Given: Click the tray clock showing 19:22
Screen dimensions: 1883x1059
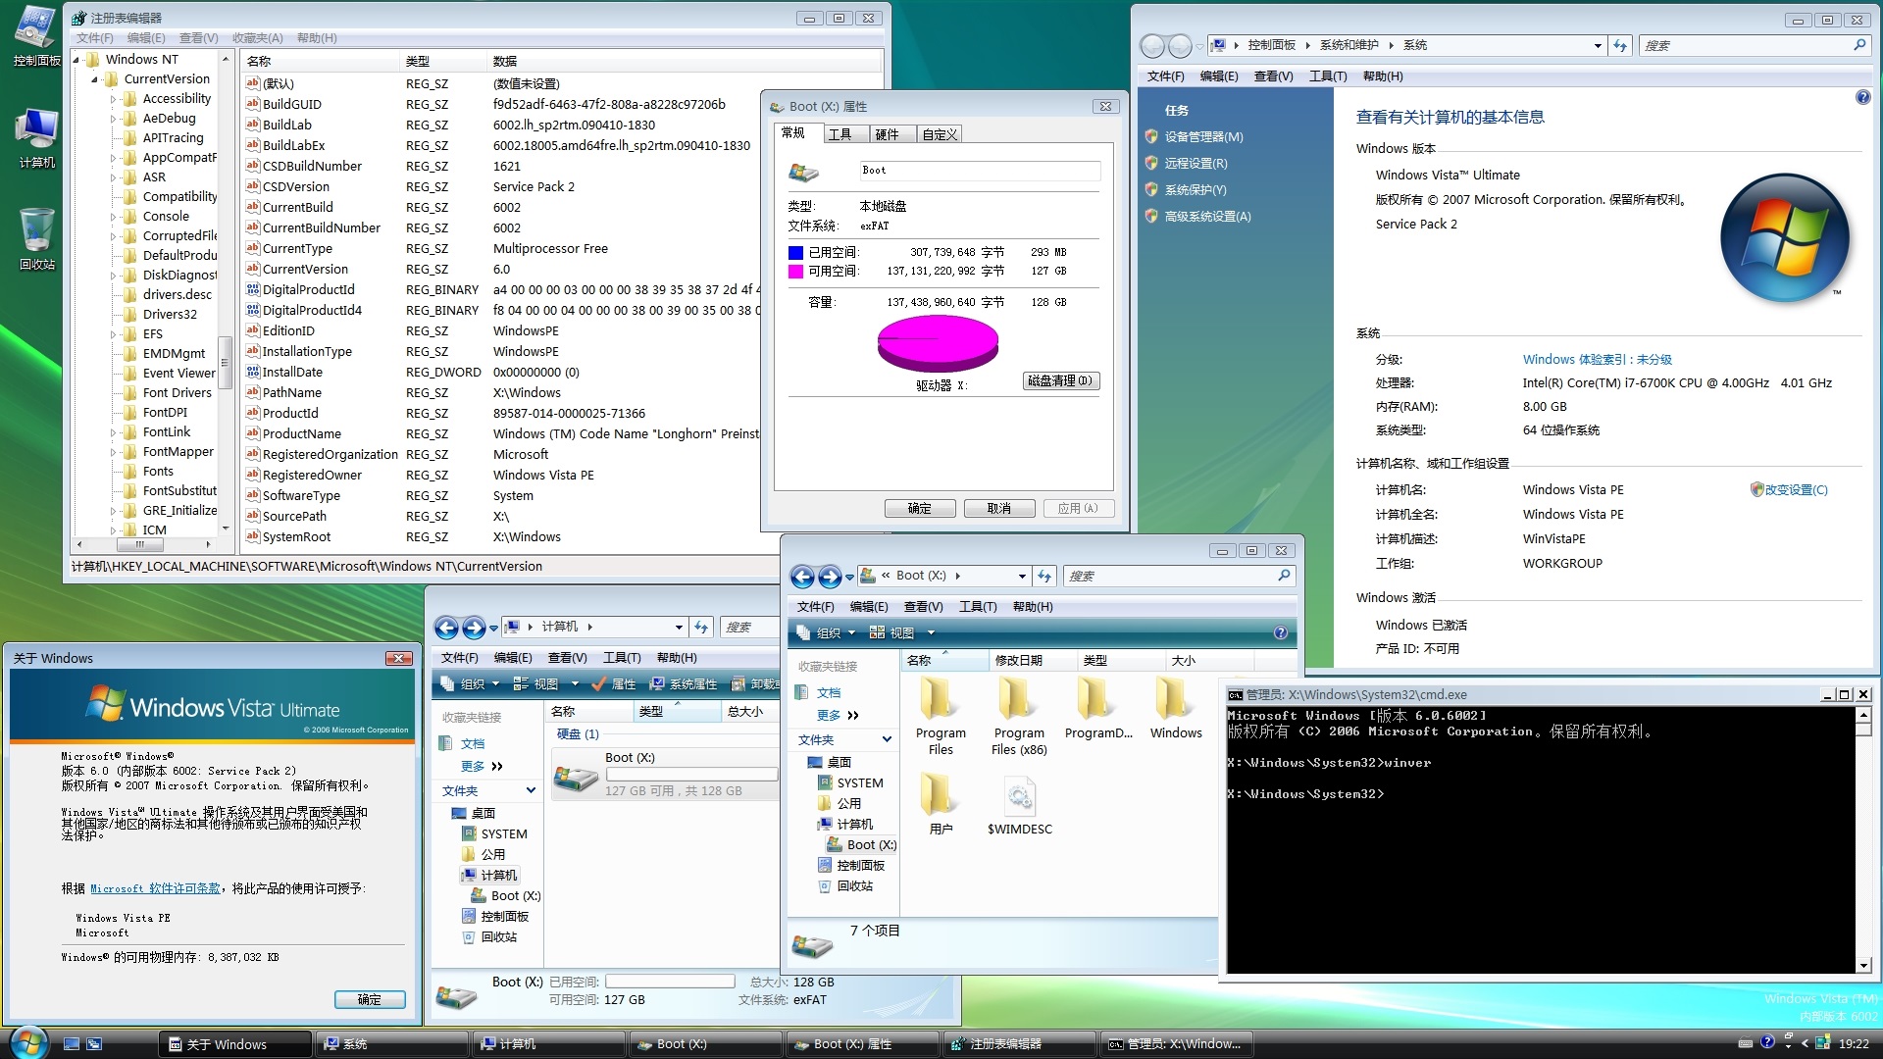Looking at the screenshot, I should (1854, 1044).
